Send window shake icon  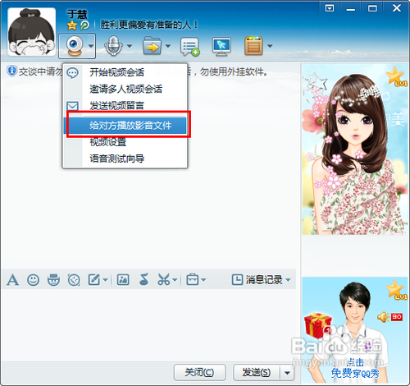click(x=74, y=280)
